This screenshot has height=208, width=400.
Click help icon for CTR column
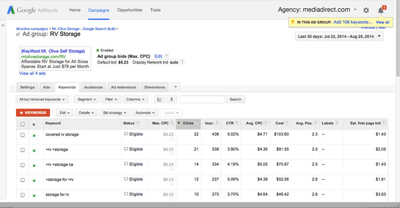[237, 123]
